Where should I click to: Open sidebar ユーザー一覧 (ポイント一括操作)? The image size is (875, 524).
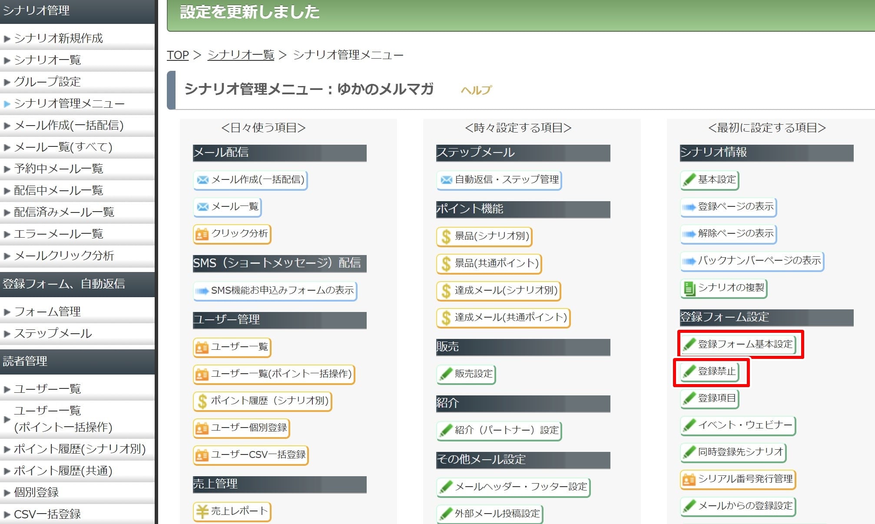77,419
